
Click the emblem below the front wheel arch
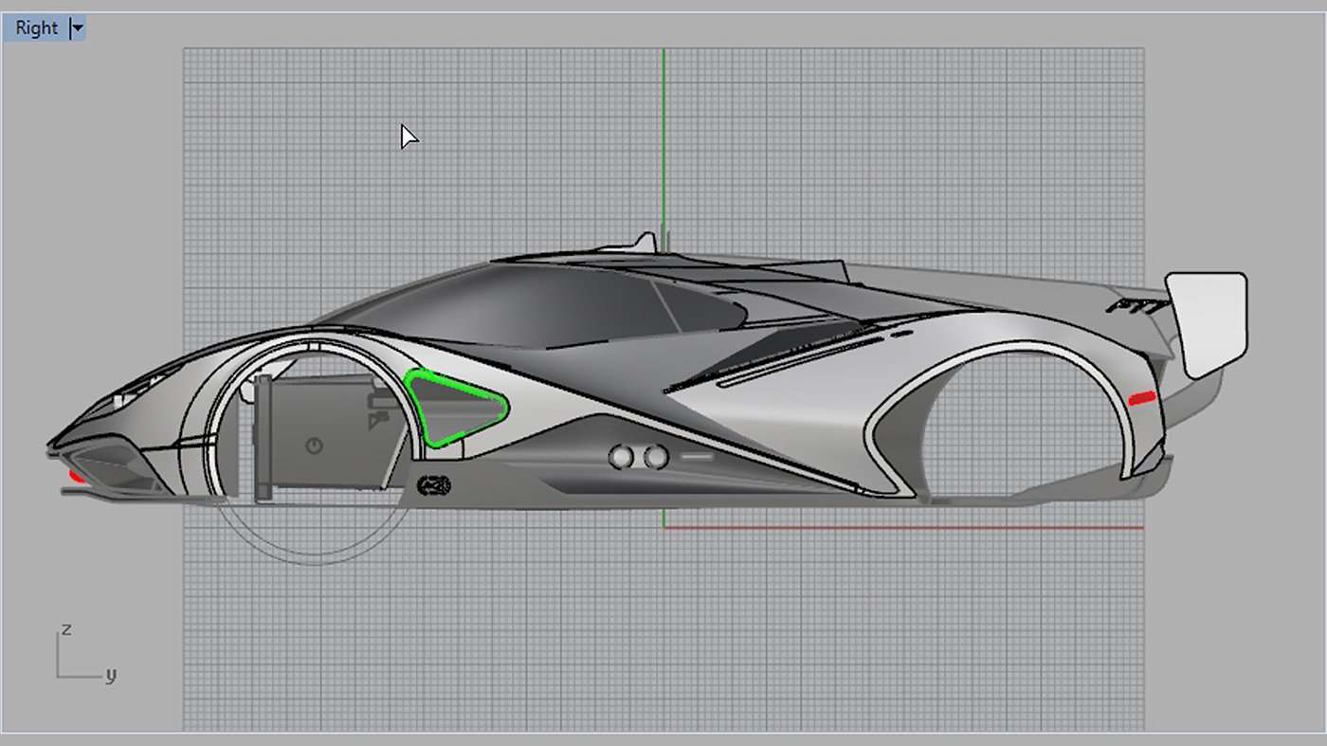click(x=435, y=485)
